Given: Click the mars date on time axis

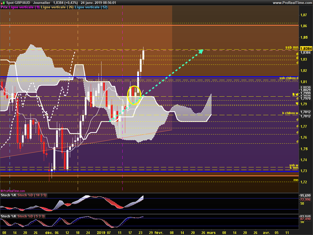Looking at the screenshot, I should (211, 232).
